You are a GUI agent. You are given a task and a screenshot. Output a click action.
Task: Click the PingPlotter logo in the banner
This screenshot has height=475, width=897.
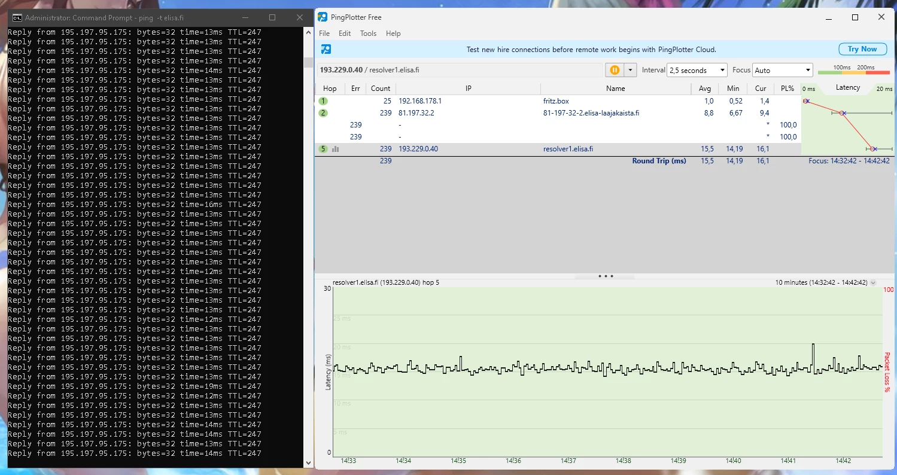326,49
